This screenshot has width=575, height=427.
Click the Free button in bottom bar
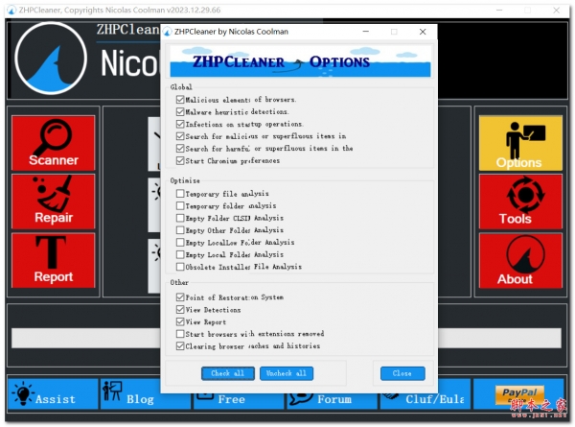[x=239, y=400]
